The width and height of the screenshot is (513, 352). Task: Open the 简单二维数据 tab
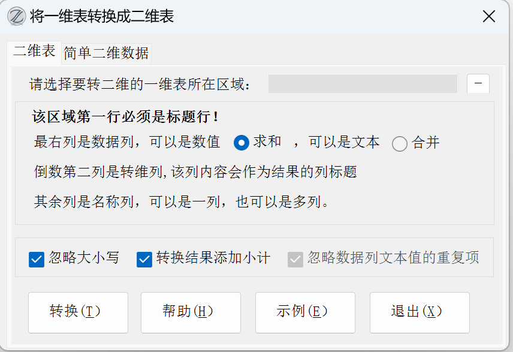coord(106,53)
